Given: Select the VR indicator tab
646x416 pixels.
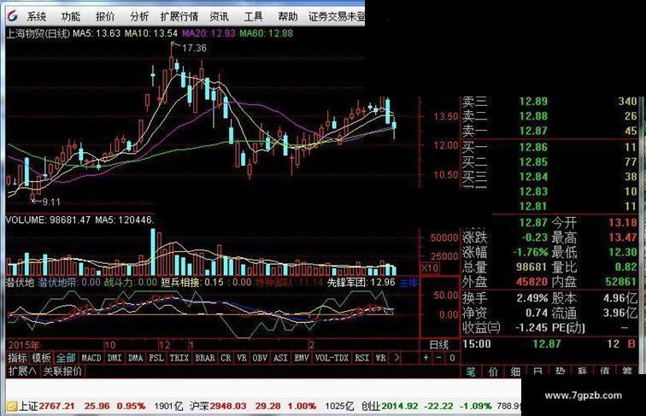Looking at the screenshot, I should coord(242,358).
